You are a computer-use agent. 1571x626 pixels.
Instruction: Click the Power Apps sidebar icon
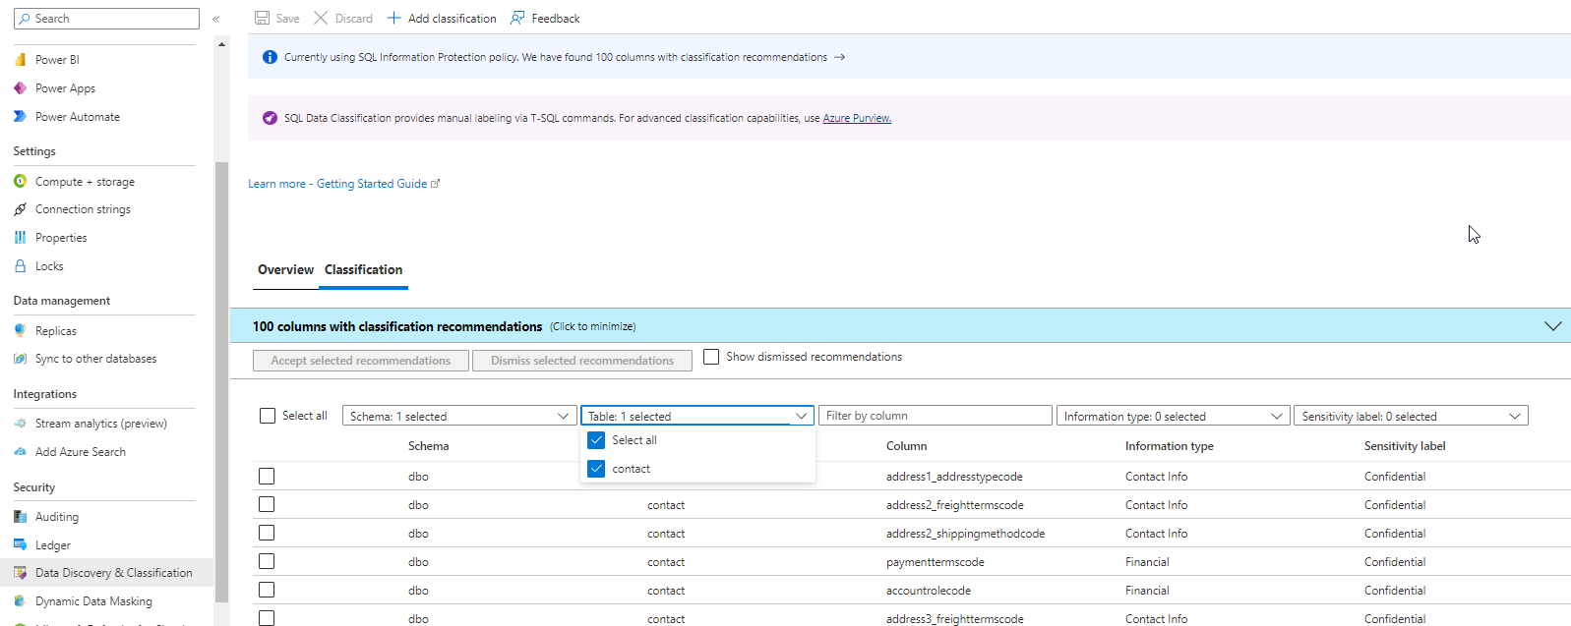[x=20, y=88]
